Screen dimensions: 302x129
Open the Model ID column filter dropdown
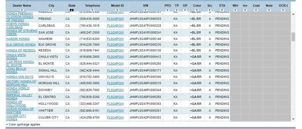point(117,10)
